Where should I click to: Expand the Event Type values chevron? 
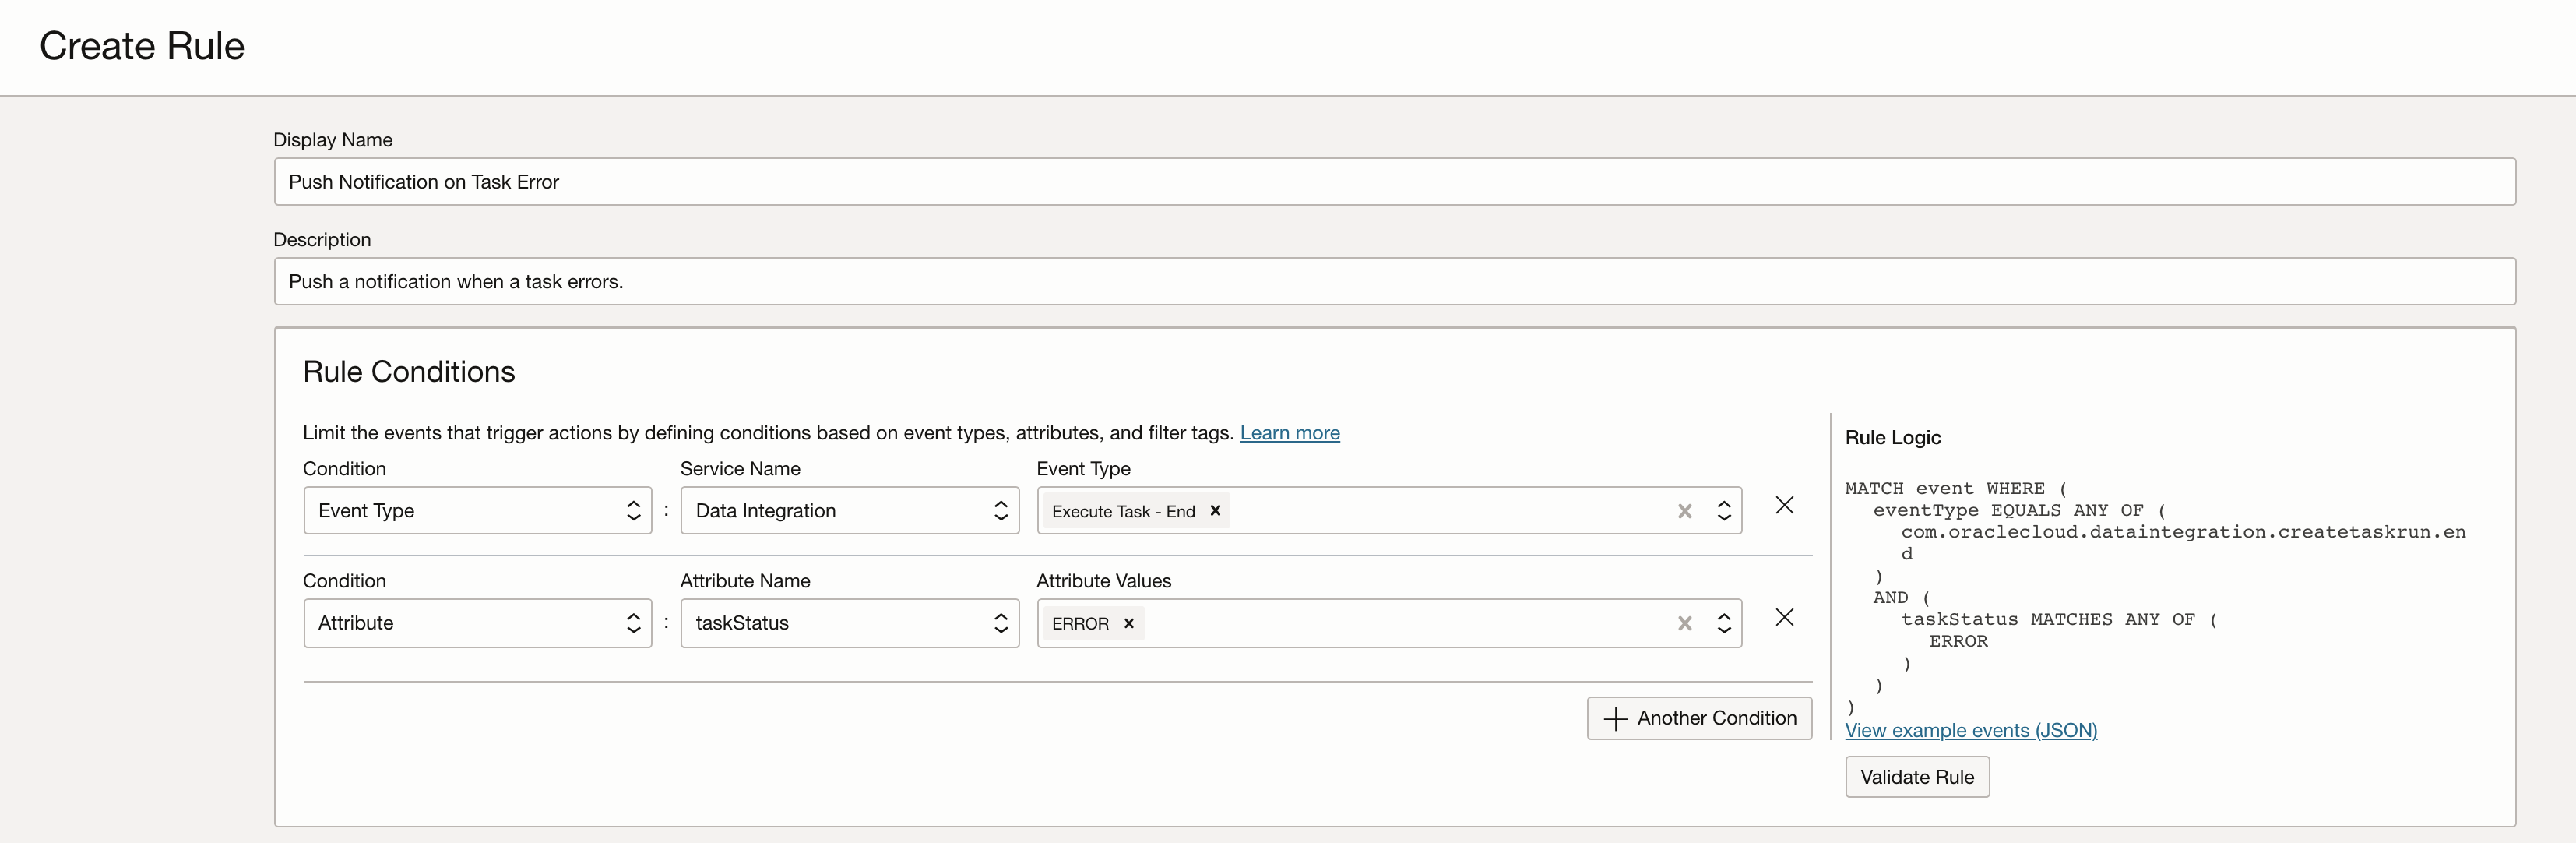point(1724,511)
